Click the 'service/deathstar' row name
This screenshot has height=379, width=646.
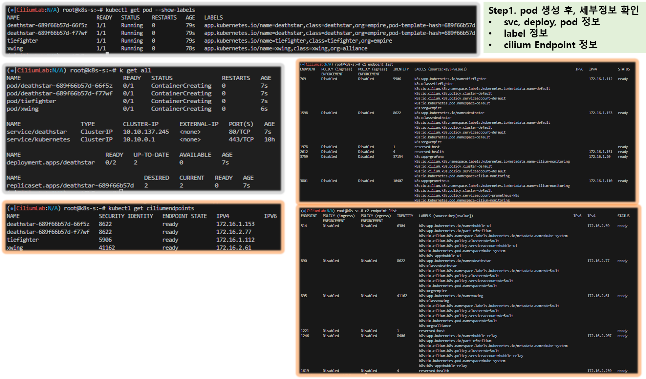click(x=36, y=132)
